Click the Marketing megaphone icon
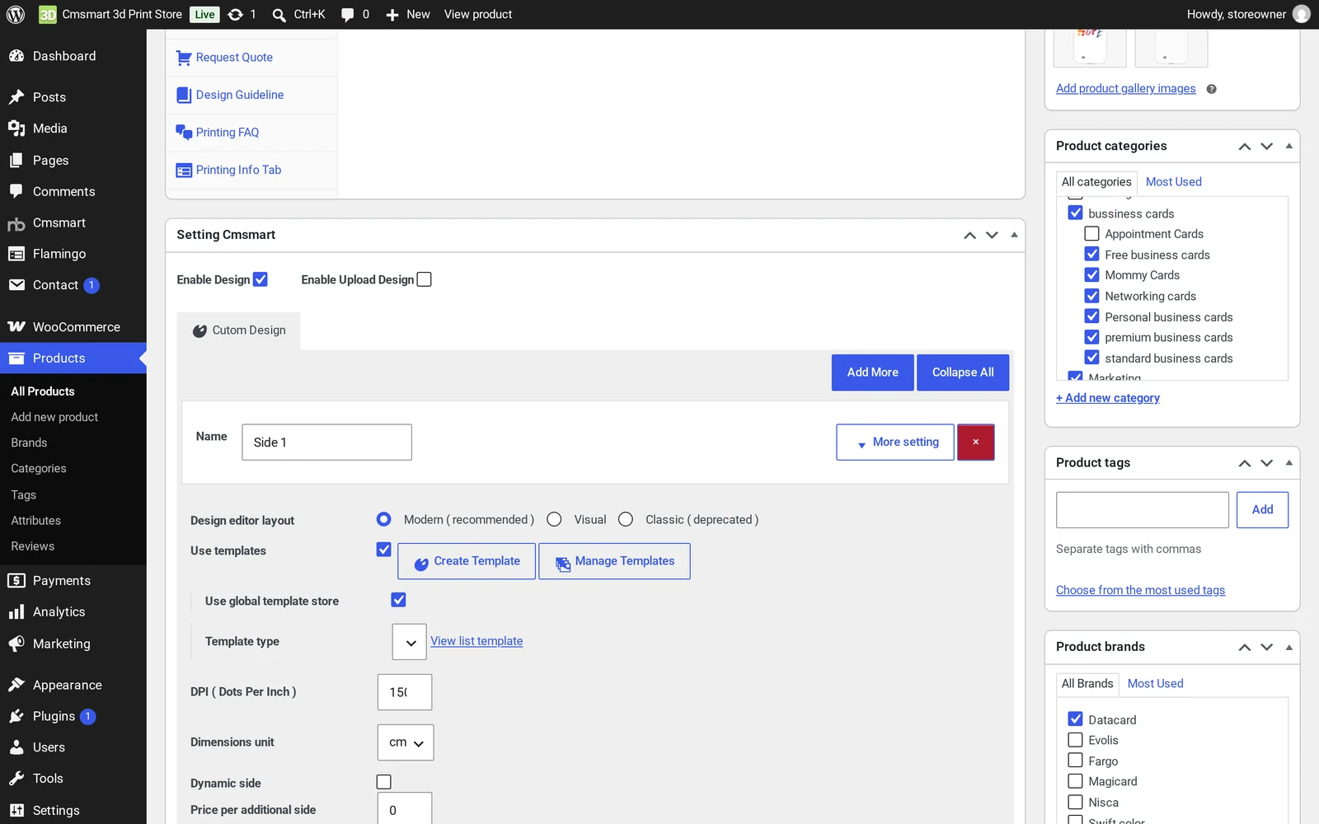Viewport: 1319px width, 824px height. (16, 644)
